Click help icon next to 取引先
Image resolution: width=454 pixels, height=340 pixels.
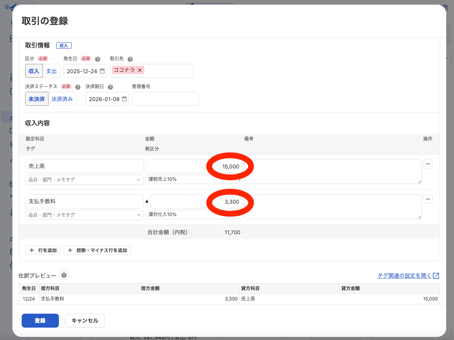coord(130,59)
